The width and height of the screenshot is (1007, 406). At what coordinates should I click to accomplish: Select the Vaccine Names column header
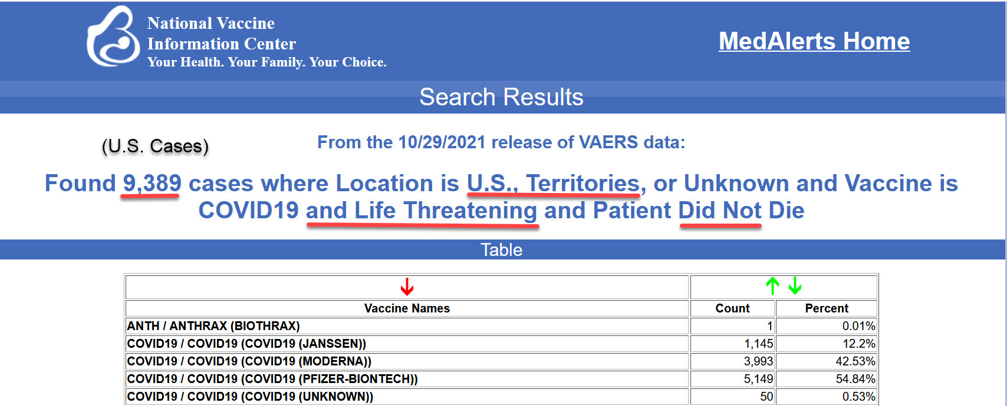(x=407, y=308)
